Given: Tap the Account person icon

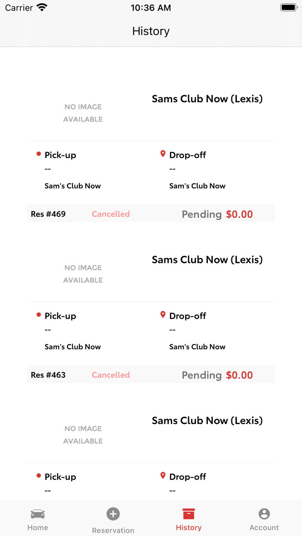Looking at the screenshot, I should (x=264, y=514).
